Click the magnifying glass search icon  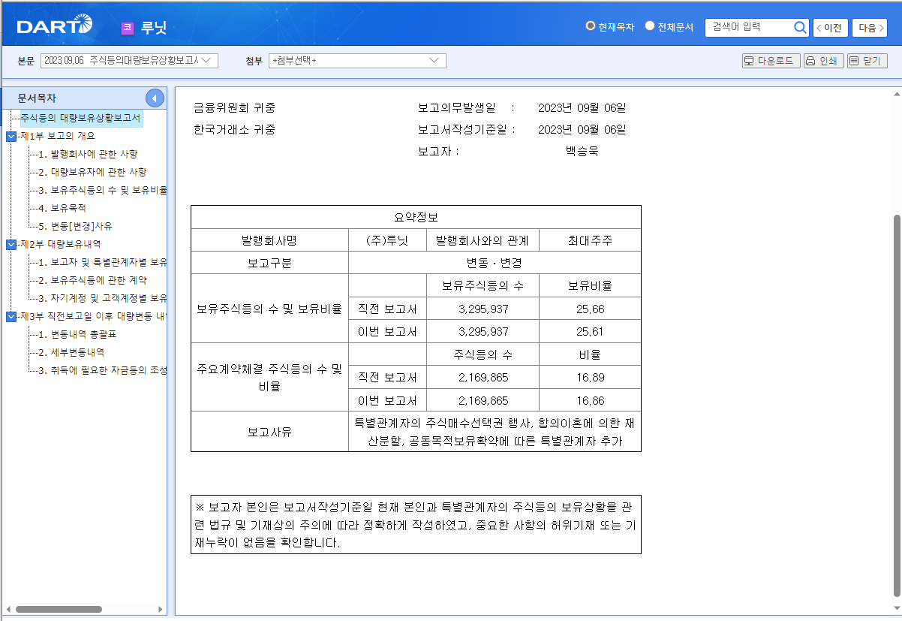tap(800, 28)
